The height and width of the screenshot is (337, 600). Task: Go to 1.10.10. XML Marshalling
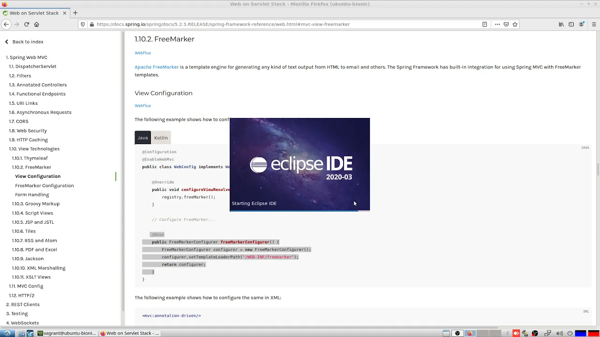tap(39, 268)
